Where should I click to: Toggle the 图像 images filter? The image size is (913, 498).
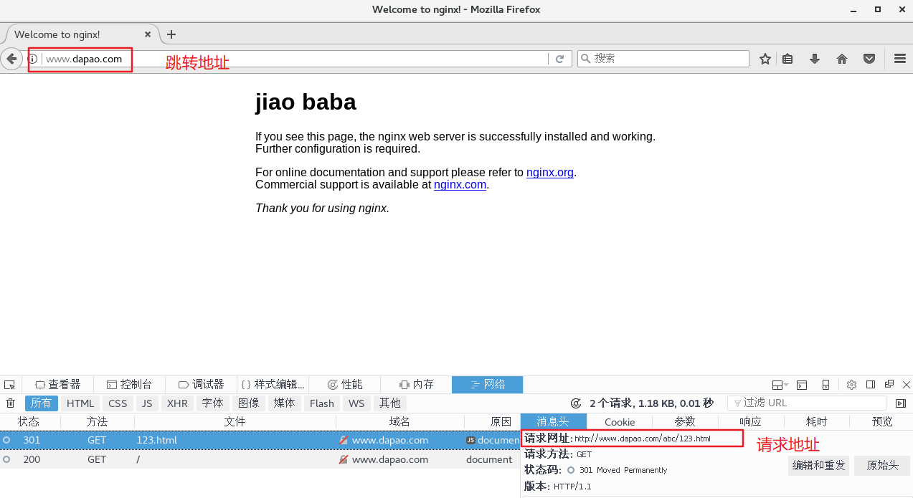point(249,403)
